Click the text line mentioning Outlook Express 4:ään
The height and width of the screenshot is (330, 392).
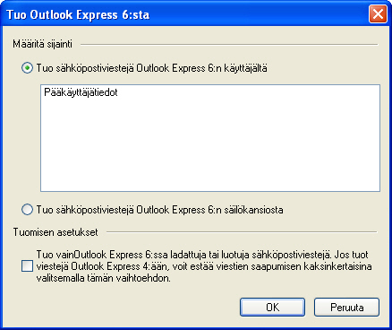tap(204, 266)
